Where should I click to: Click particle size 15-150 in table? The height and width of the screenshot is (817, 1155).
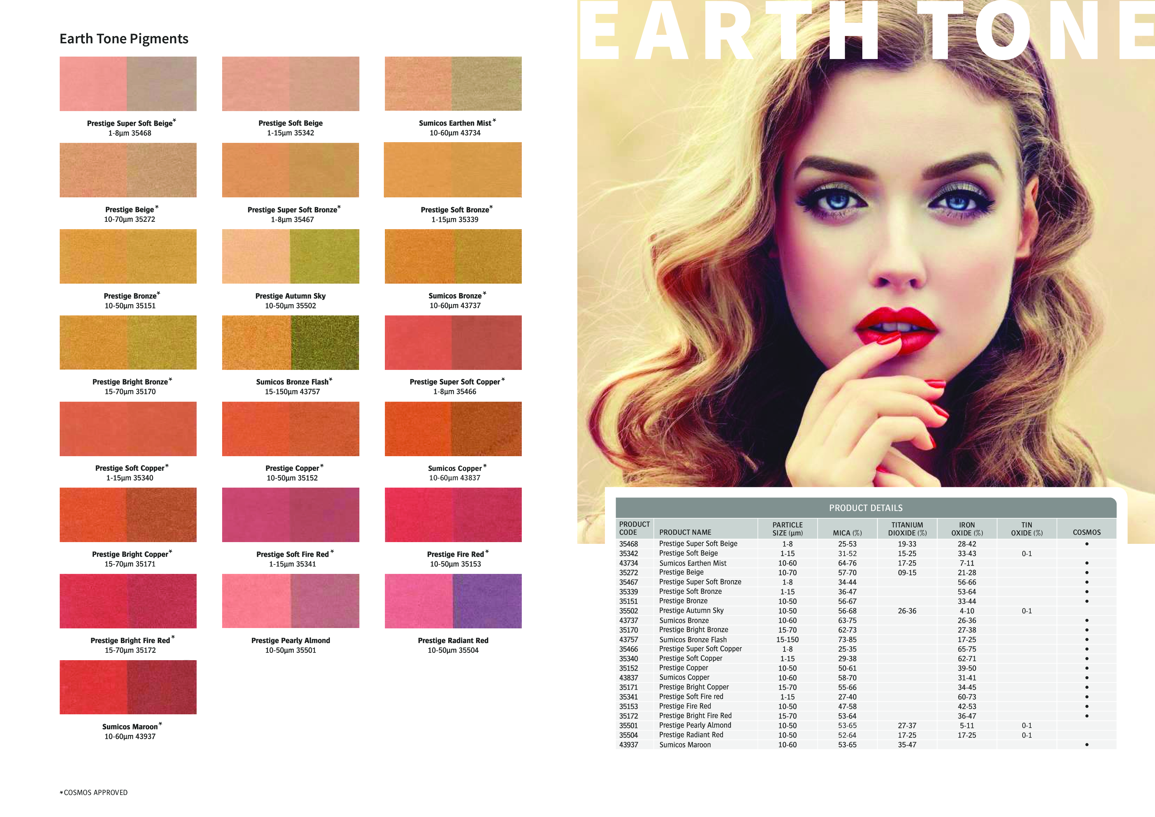[x=787, y=640]
